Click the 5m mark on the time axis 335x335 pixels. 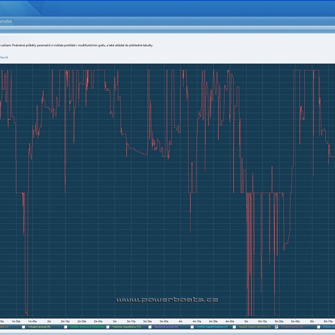coord(246,321)
